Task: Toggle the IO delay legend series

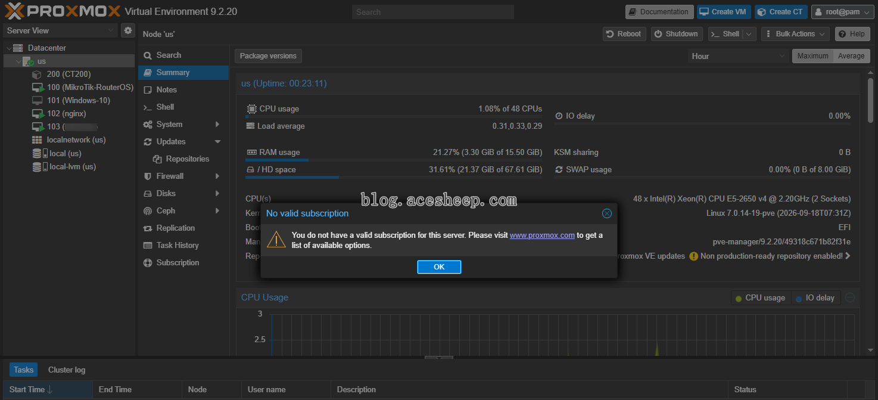Action: pos(815,298)
